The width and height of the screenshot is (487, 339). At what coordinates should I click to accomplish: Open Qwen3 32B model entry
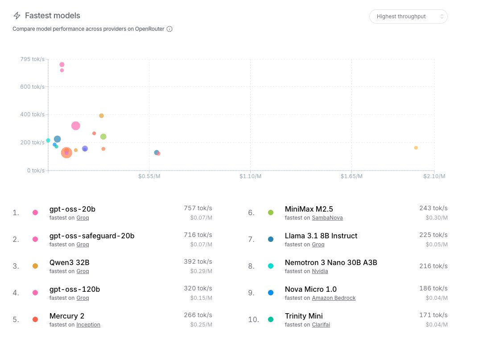pyautogui.click(x=69, y=262)
